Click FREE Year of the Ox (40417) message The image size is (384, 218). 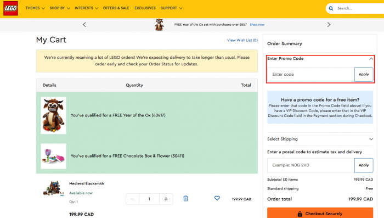click(x=118, y=115)
